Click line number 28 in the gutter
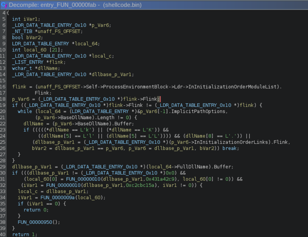 pyautogui.click(x=3, y=161)
